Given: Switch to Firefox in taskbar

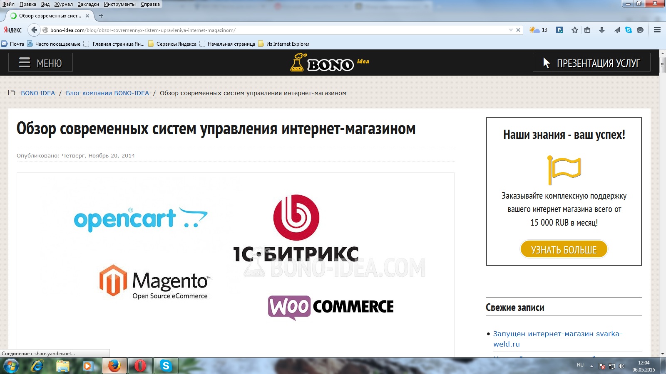Looking at the screenshot, I should [114, 366].
